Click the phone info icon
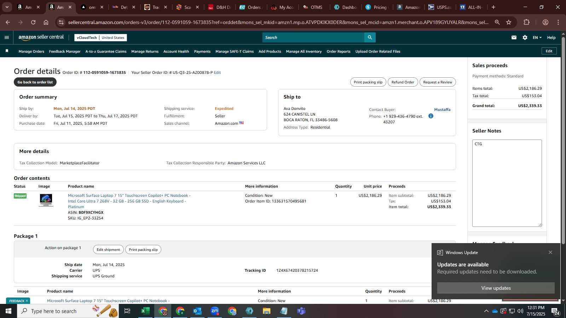Screen dimensions: 566x318 [x=431, y=116]
